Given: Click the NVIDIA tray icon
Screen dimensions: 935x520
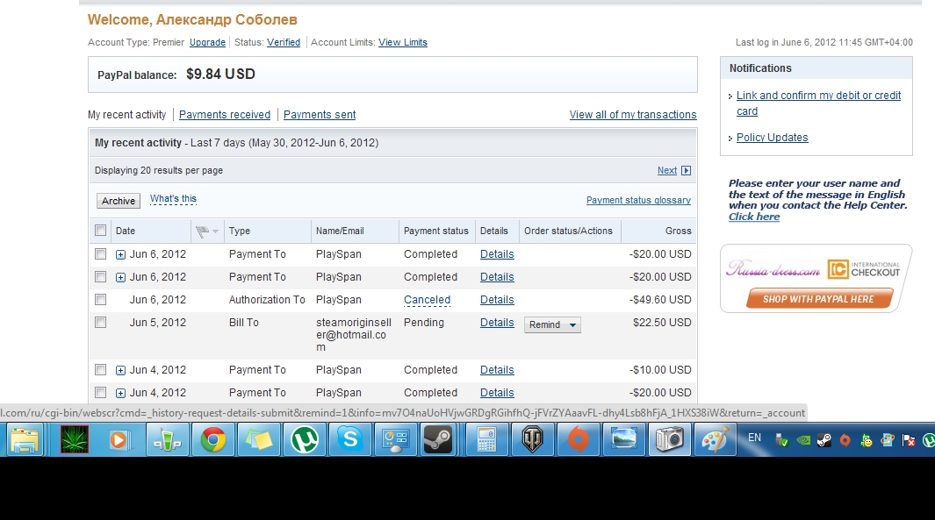Looking at the screenshot, I should click(803, 440).
